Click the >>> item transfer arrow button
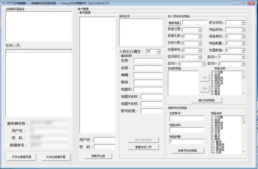Screen dimensions: 258x169 tap(205, 89)
